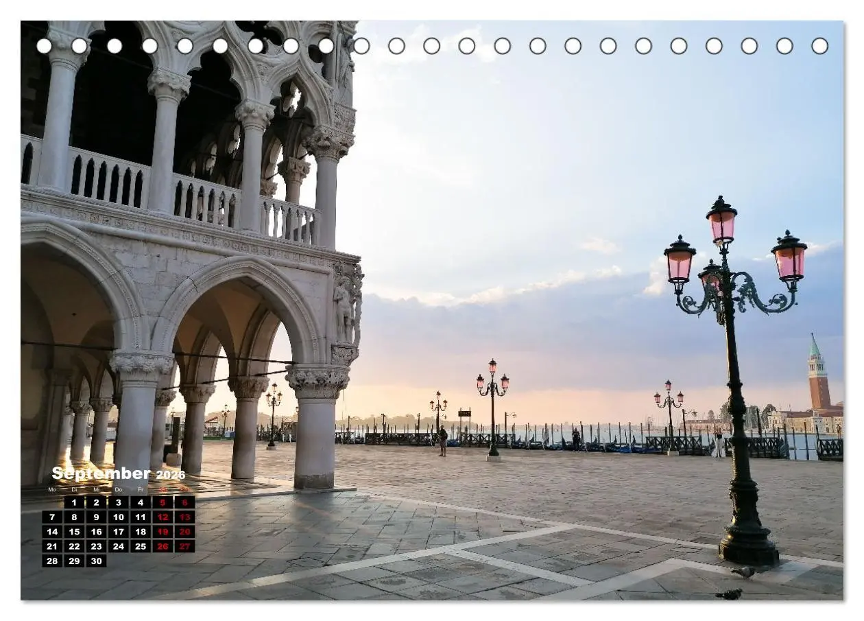Open date 23 in the calendar
Viewport: 864px width, 621px height.
point(96,546)
